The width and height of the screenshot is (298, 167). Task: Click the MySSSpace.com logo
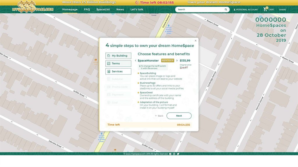point(33,7)
